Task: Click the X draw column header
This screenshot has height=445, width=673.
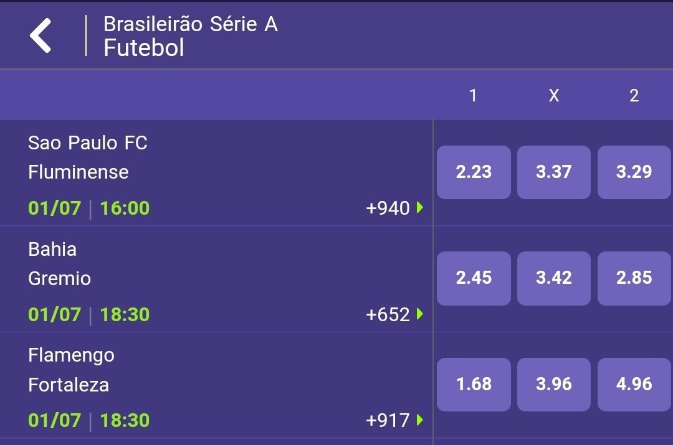Action: pyautogui.click(x=553, y=95)
